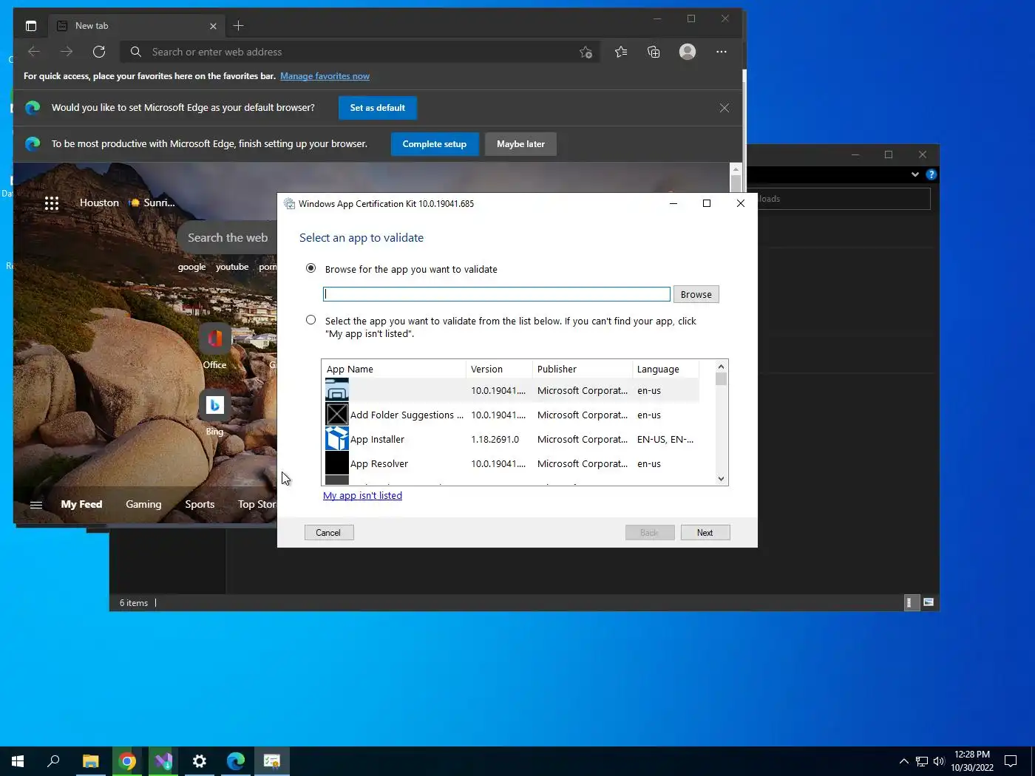Show hidden tray icons chevron
The width and height of the screenshot is (1035, 776).
[x=903, y=761]
